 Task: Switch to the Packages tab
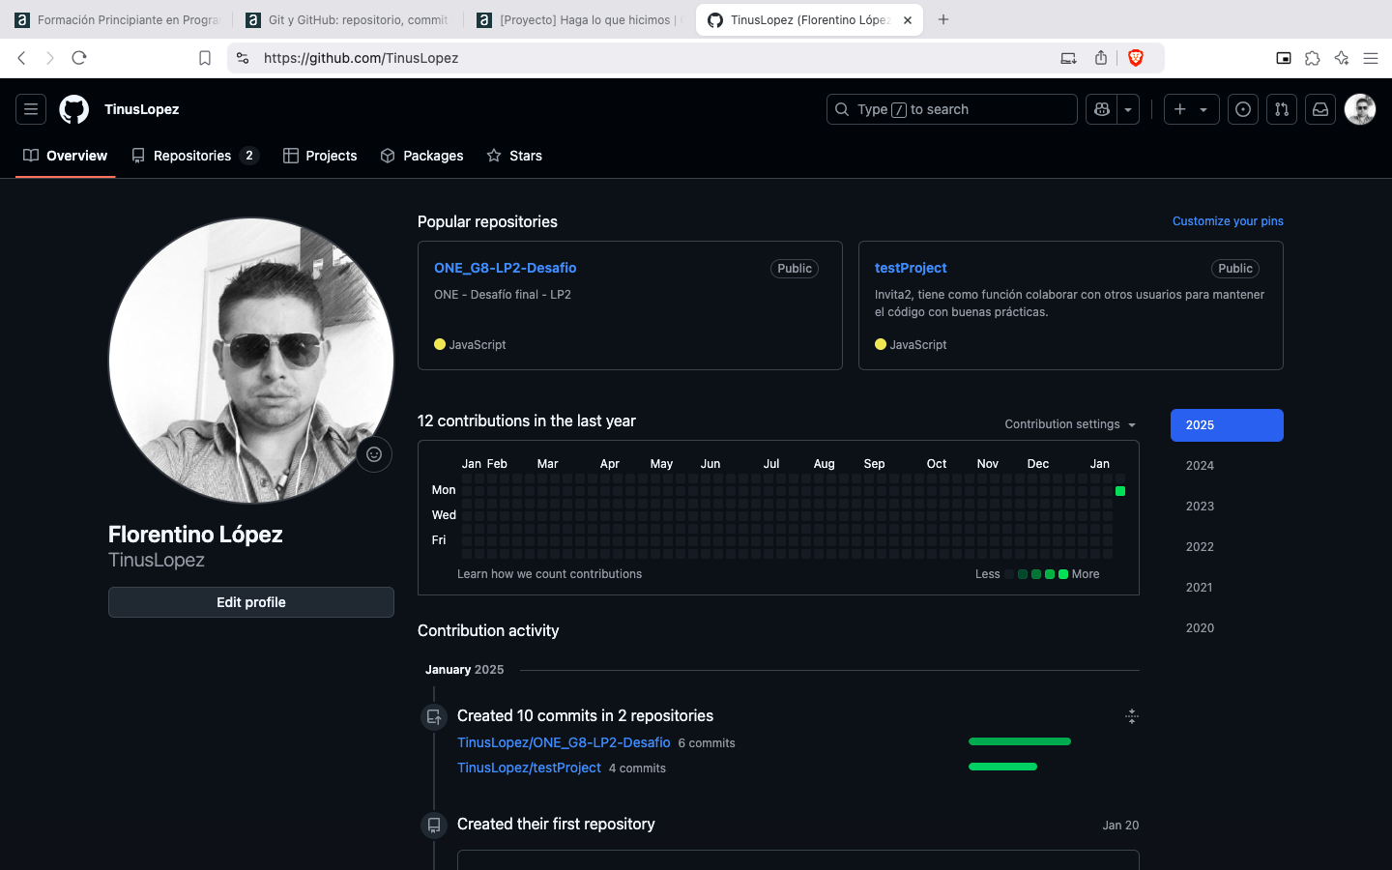421,156
